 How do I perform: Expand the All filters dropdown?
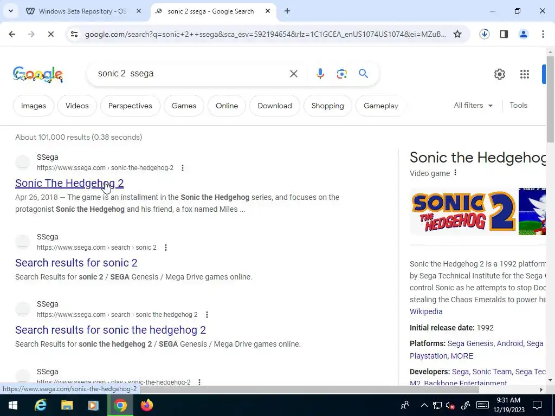[x=473, y=106]
